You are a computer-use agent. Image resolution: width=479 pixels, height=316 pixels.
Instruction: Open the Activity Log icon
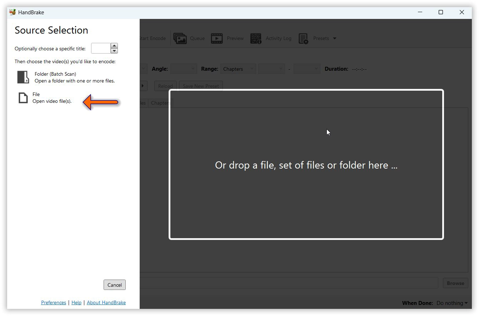coord(256,38)
